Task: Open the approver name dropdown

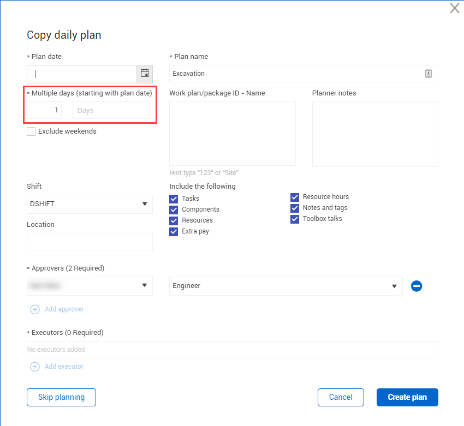Action: (90, 285)
